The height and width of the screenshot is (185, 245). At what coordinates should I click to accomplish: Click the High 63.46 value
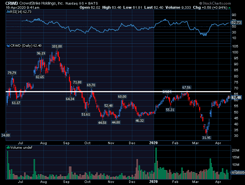[x=112, y=7]
